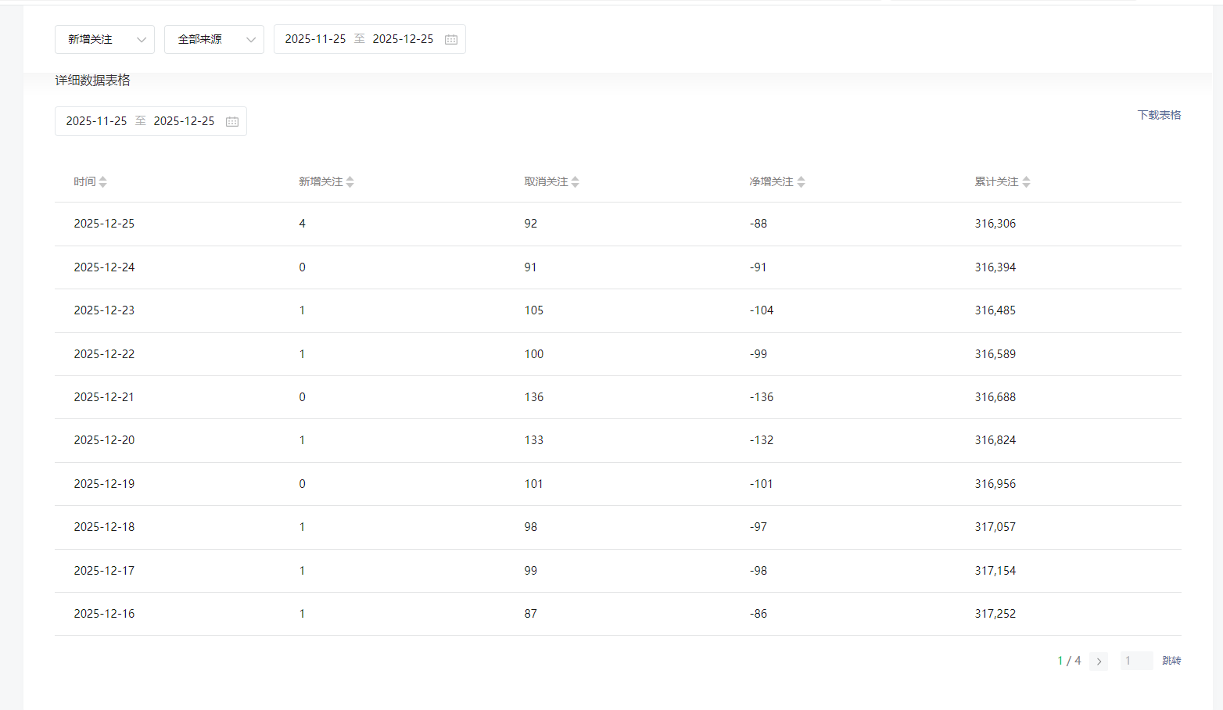The height and width of the screenshot is (710, 1223).
Task: Edit top filter start date 2025-11-25
Action: [x=315, y=39]
